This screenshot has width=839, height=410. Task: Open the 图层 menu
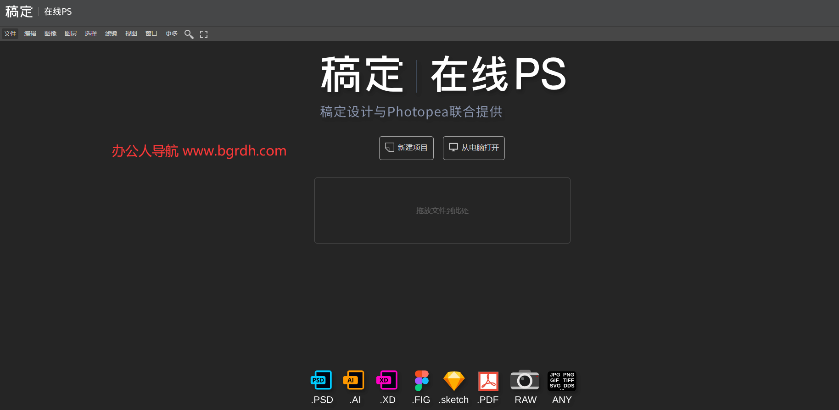71,33
